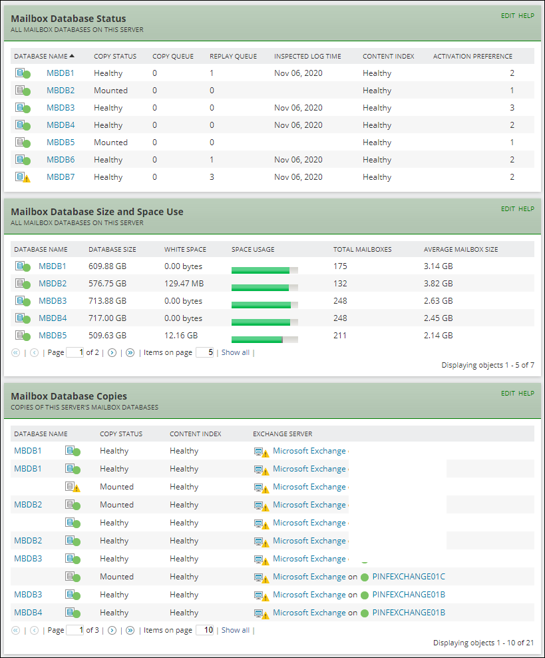Open MBDB4 link in Mailbox Database Copies

(x=28, y=613)
